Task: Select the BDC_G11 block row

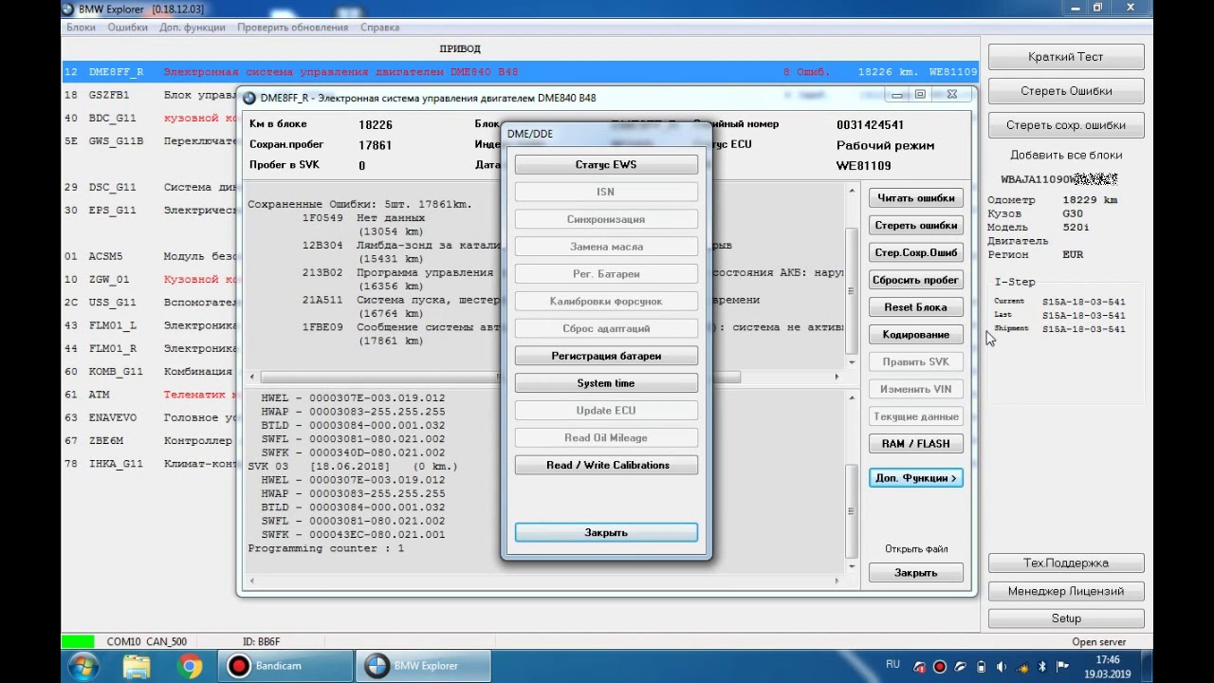Action: coord(149,119)
